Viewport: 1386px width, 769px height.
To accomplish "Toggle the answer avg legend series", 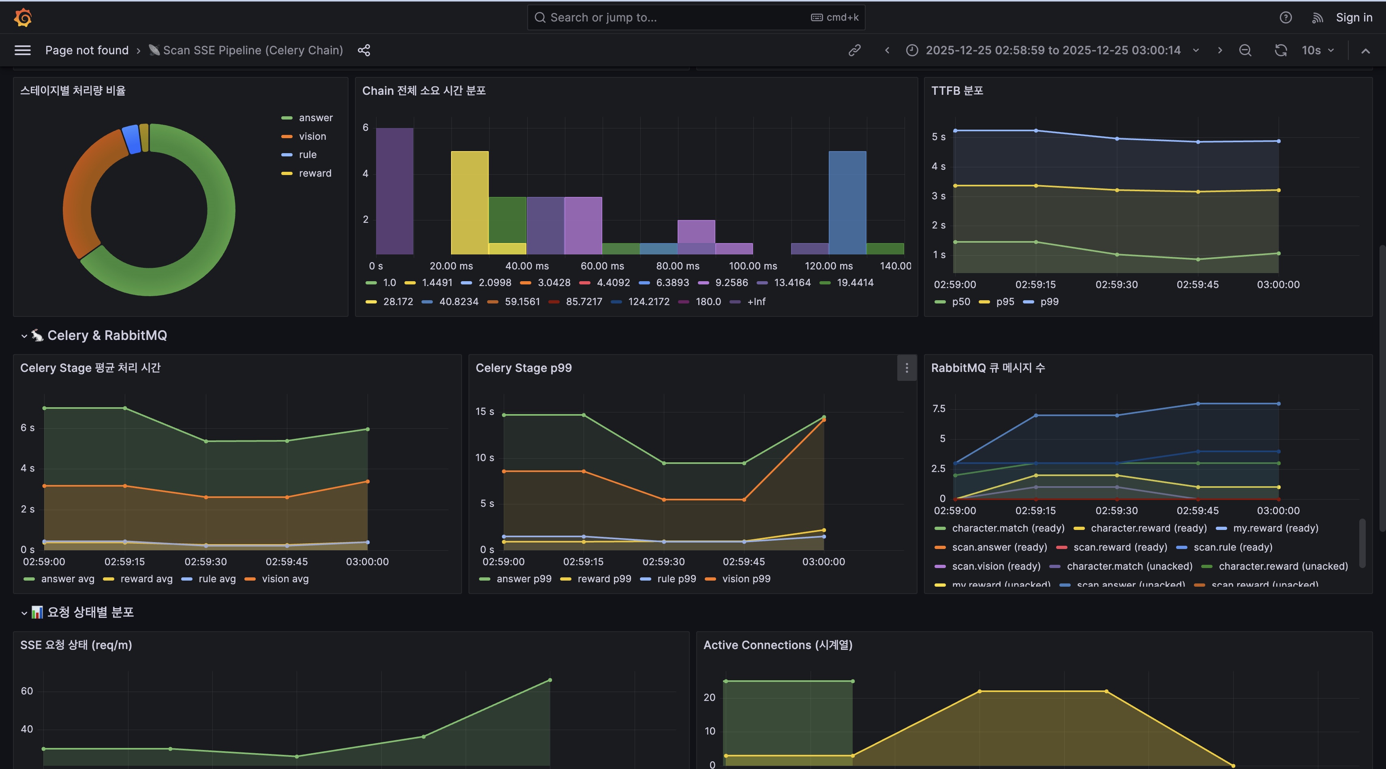I will [x=67, y=579].
